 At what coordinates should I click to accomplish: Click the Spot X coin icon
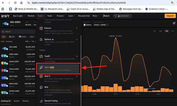tap(41, 76)
